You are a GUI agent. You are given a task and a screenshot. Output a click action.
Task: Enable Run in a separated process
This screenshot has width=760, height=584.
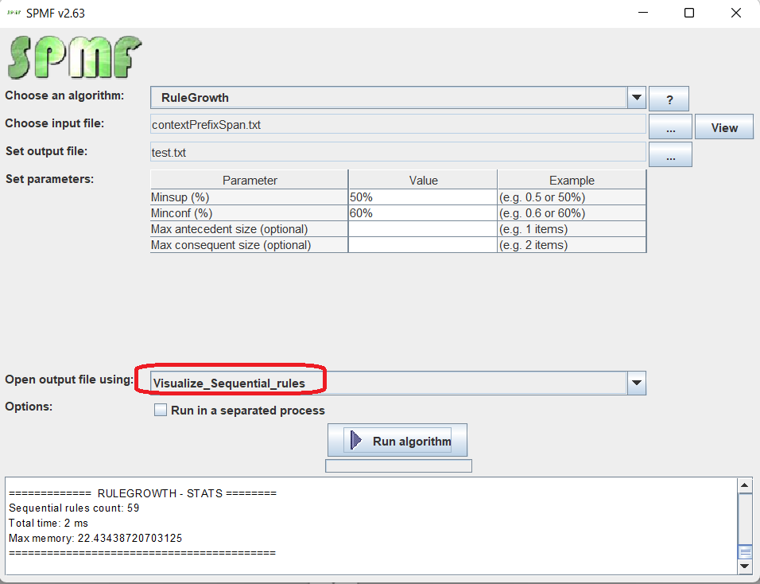coord(161,411)
